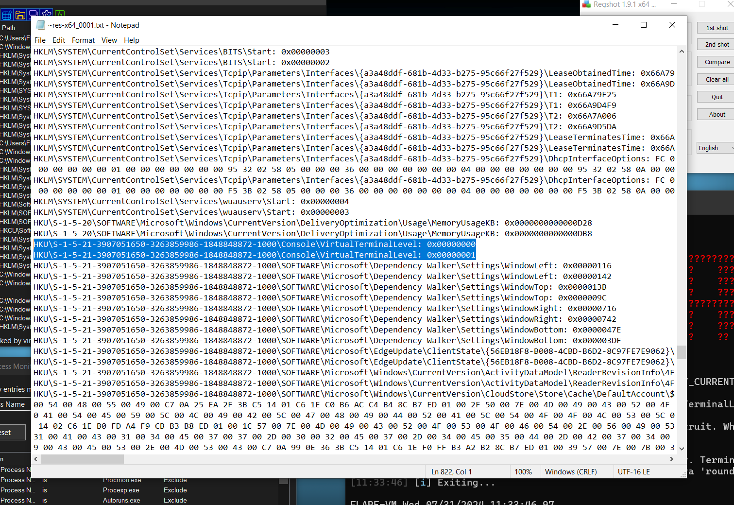Click the Quit button in Regshot

pos(716,97)
